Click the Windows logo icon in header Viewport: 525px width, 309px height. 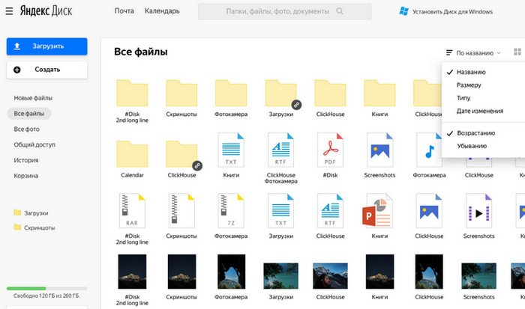point(403,11)
